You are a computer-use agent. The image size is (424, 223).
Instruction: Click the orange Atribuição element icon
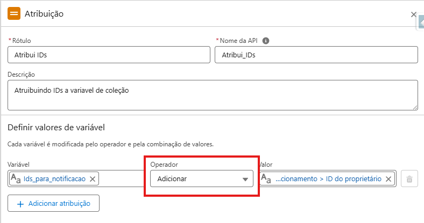[x=14, y=14]
